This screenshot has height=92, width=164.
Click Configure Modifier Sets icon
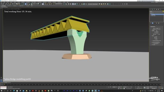coord(159,23)
